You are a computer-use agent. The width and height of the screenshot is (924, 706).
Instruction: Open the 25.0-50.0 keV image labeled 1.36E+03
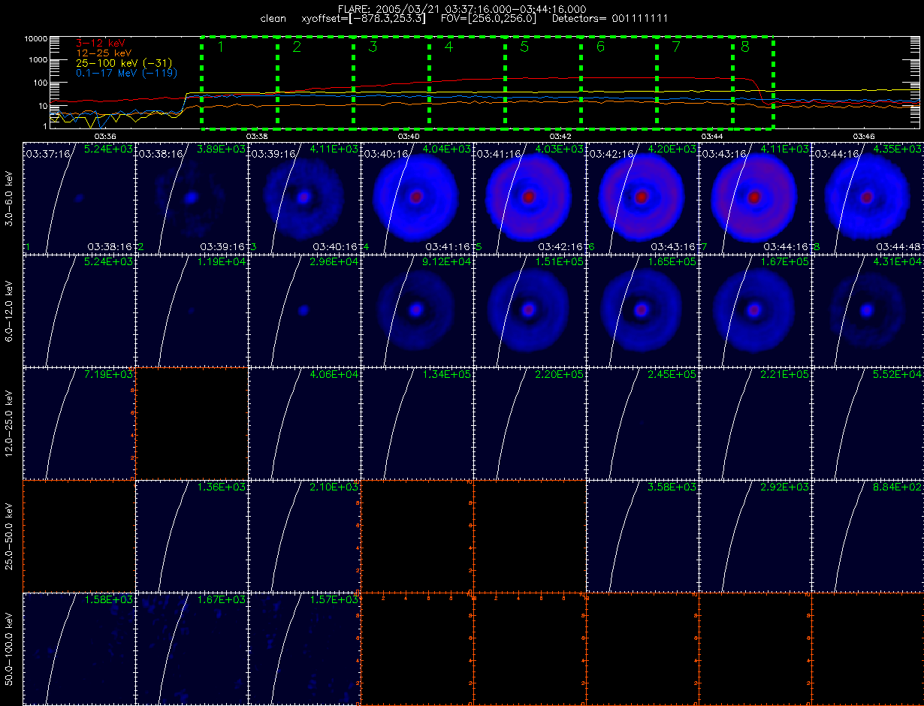pyautogui.click(x=192, y=536)
